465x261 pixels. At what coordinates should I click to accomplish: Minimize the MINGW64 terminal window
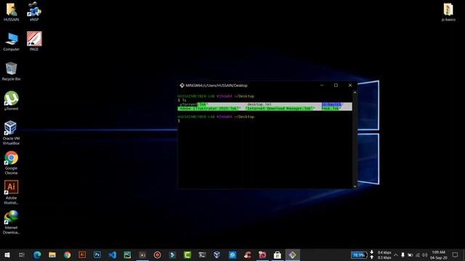coord(322,86)
